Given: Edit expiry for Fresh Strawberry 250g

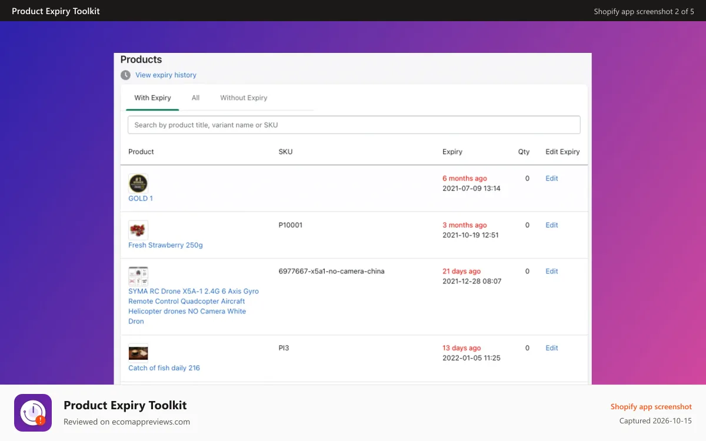Looking at the screenshot, I should (x=552, y=225).
